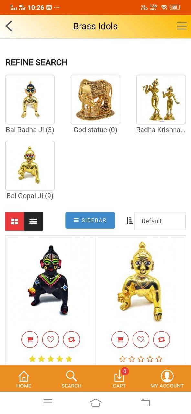This screenshot has height=414, width=191.
Task: Open the hamburger menu icon
Action: coord(182,26)
